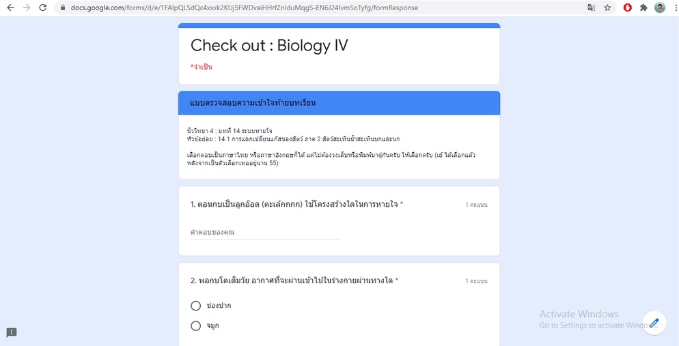This screenshot has height=346, width=679.
Task: Click the report problem feedback icon
Action: (x=12, y=332)
